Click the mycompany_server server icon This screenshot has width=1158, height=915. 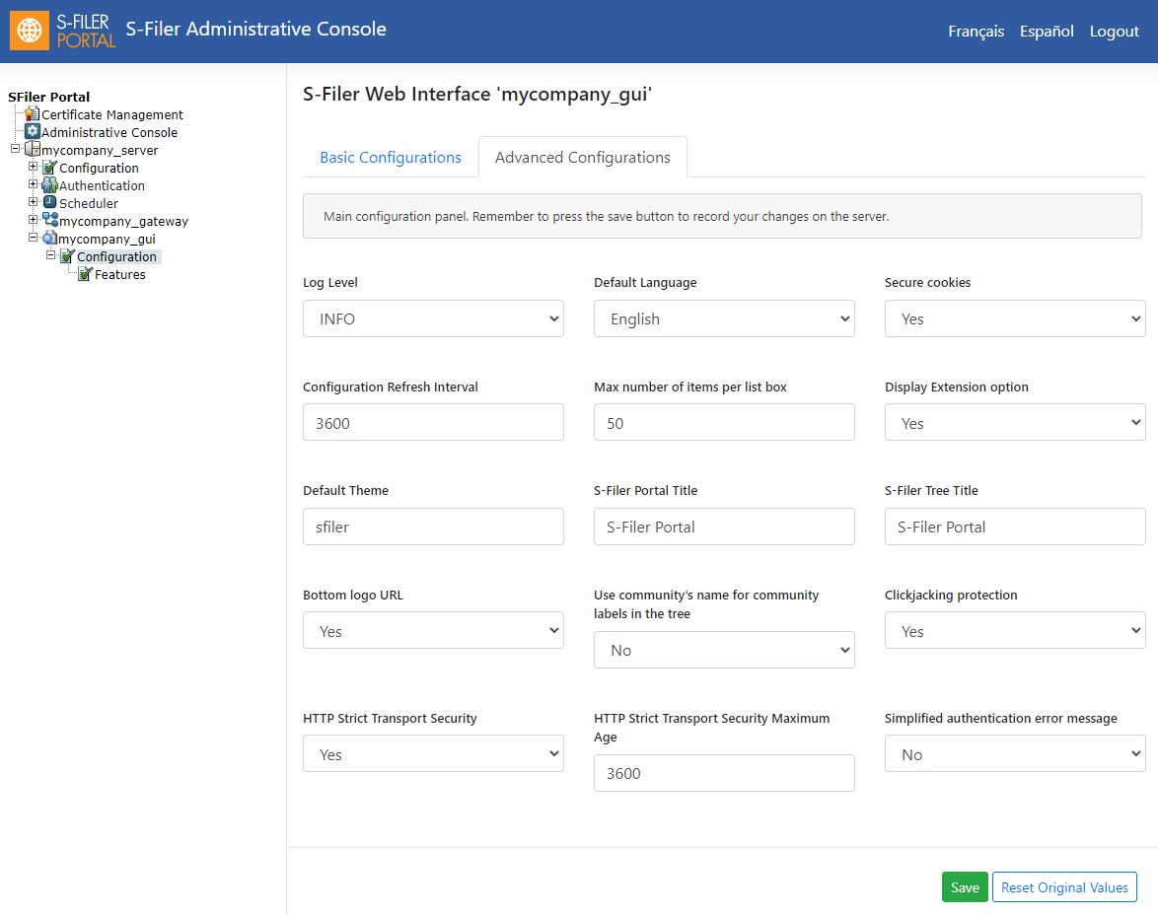[32, 149]
